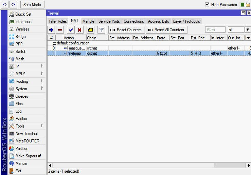This screenshot has width=251, height=175.
Task: Open the Partition section
Action: tap(27, 149)
